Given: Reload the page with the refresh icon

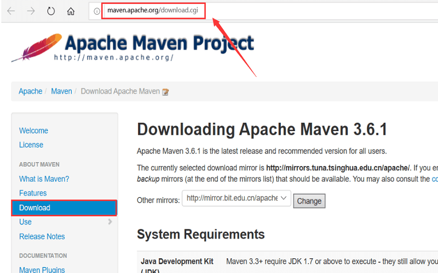Looking at the screenshot, I should pyautogui.click(x=51, y=11).
